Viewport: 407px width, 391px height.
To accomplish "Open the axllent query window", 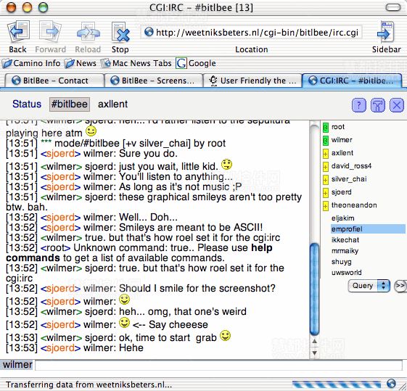I will point(112,104).
